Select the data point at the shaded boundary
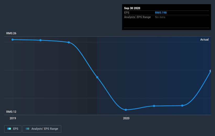This screenshot has height=136, width=215. click(97, 77)
